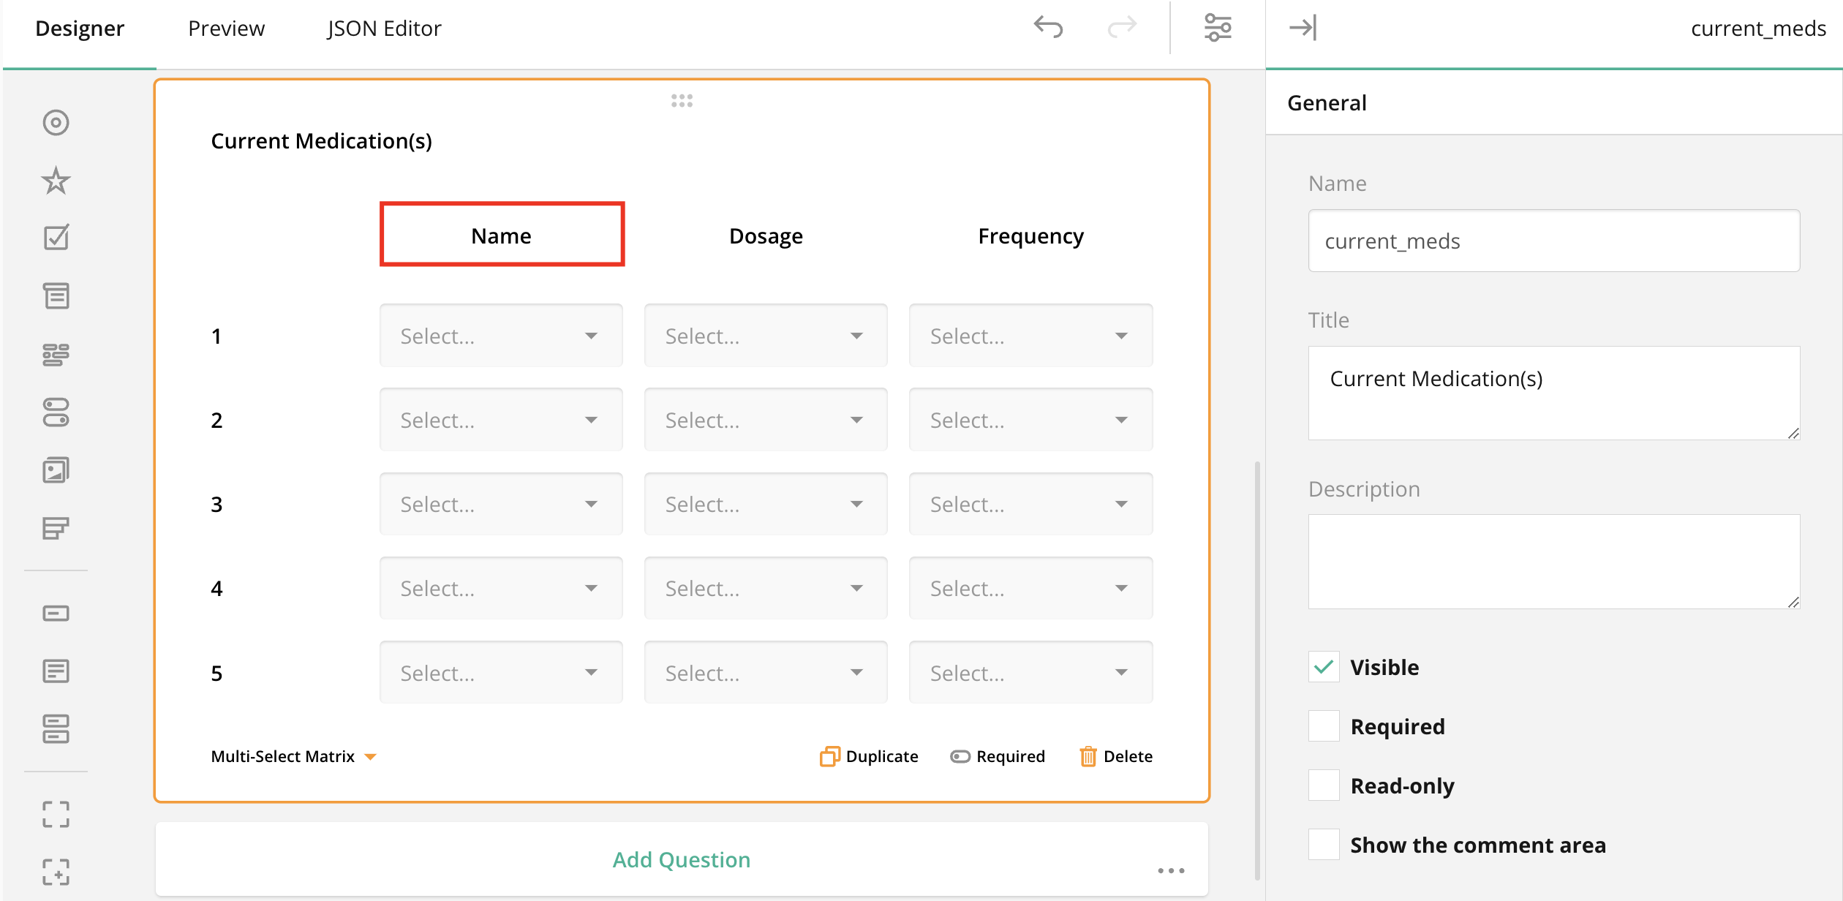The image size is (1843, 901).
Task: Select the Image picker toolbox icon
Action: [56, 470]
